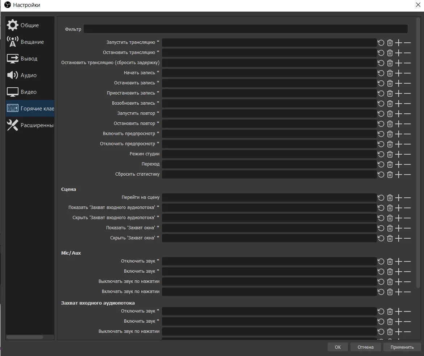The width and height of the screenshot is (424, 356).
Task: Add hotkey with plus for 'Остановить запись'
Action: tap(399, 83)
